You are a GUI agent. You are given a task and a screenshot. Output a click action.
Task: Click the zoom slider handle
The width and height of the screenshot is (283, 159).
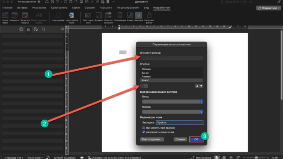pos(256,158)
